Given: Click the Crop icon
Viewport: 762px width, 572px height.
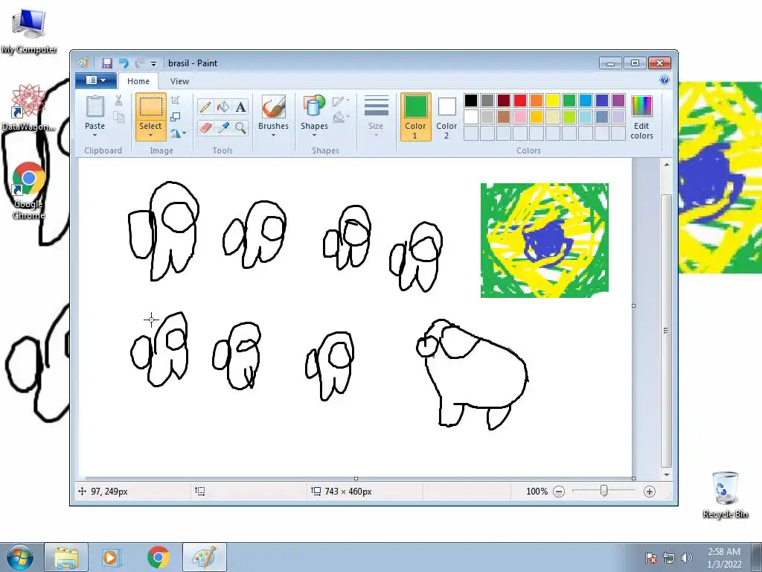Looking at the screenshot, I should pos(176,101).
